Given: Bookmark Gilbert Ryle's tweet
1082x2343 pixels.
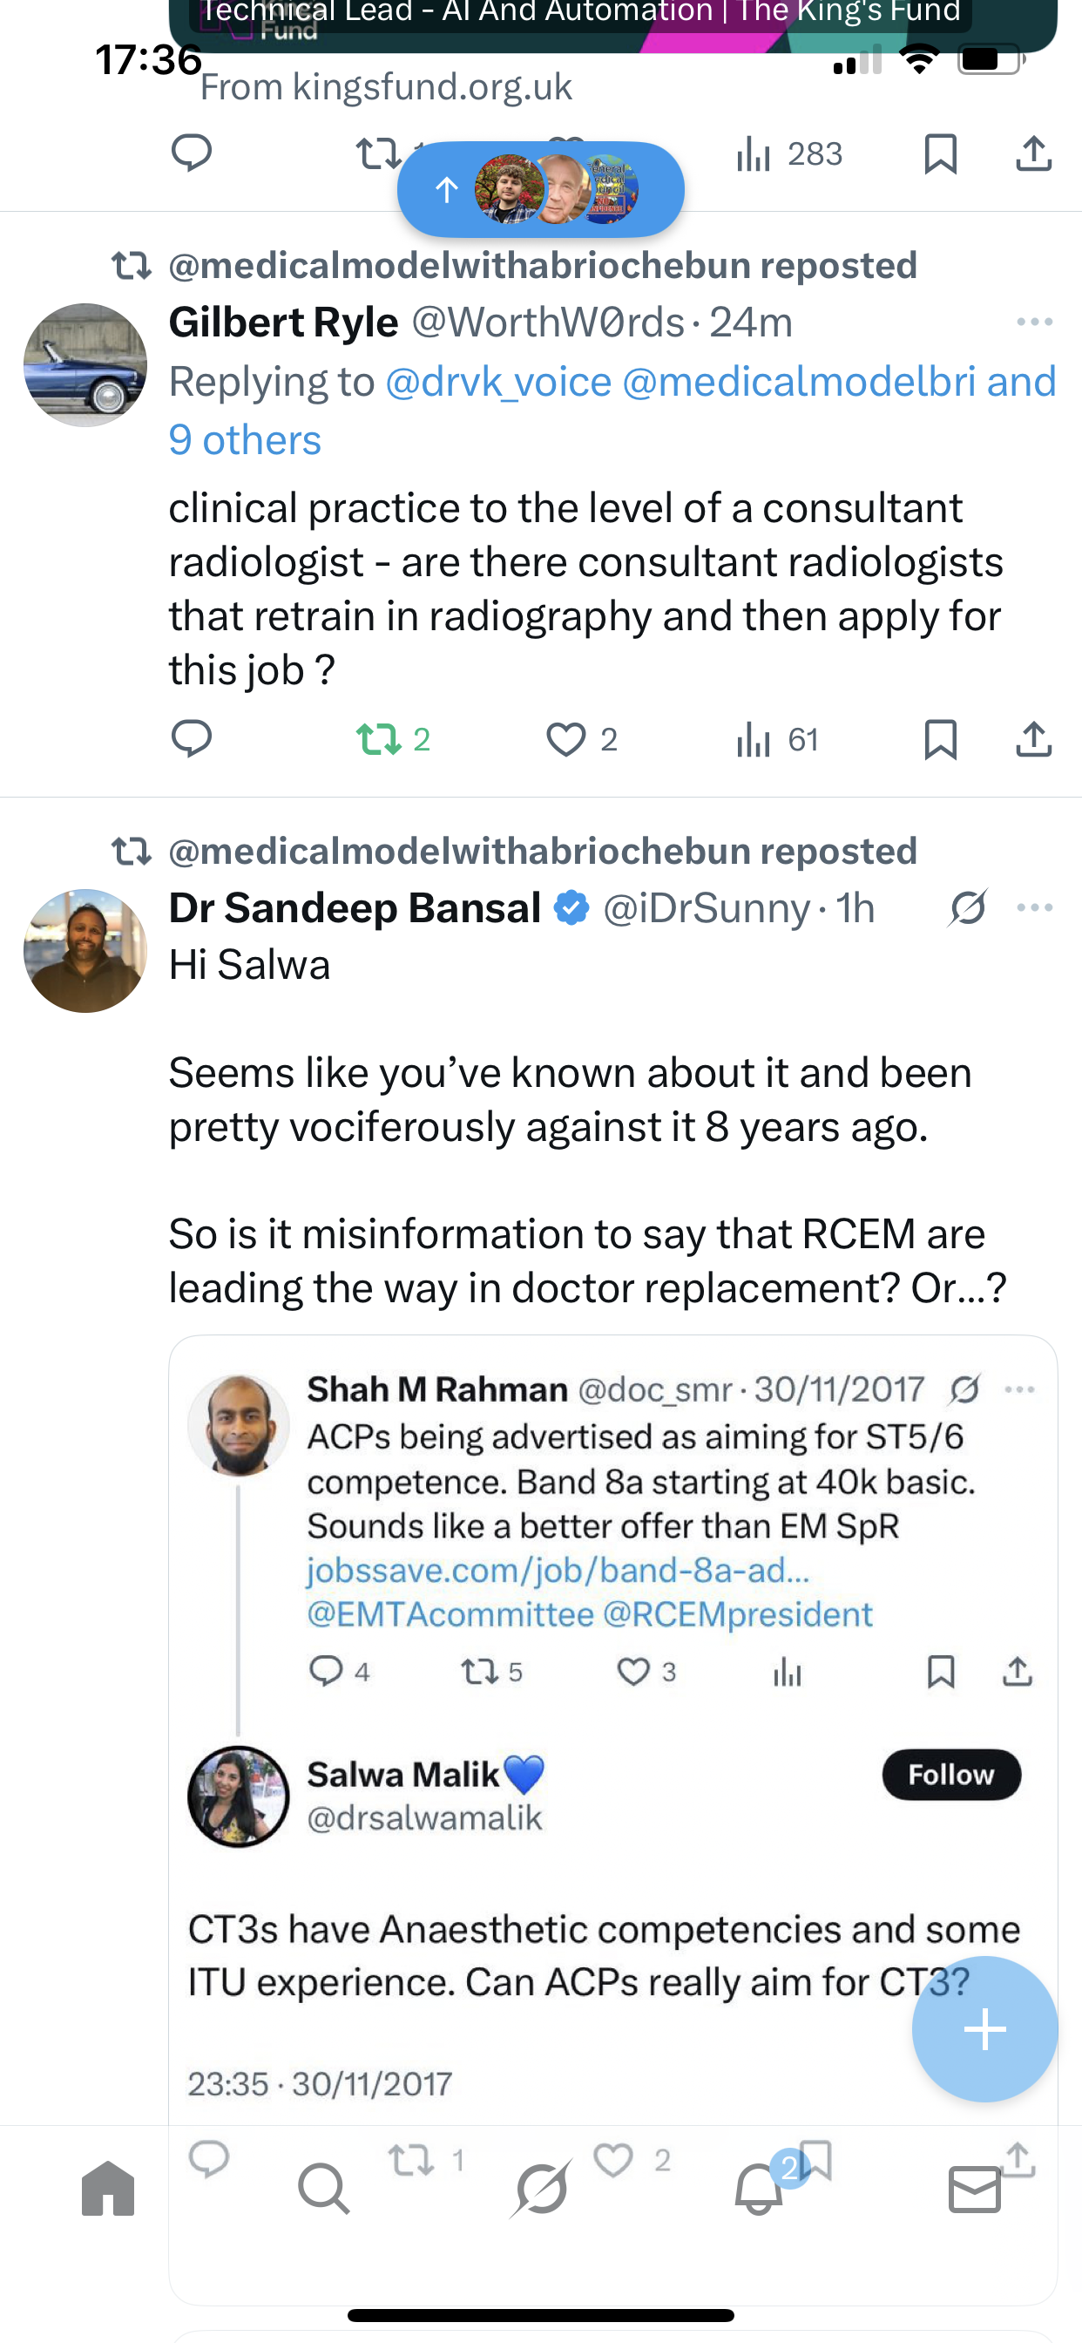Looking at the screenshot, I should [940, 738].
